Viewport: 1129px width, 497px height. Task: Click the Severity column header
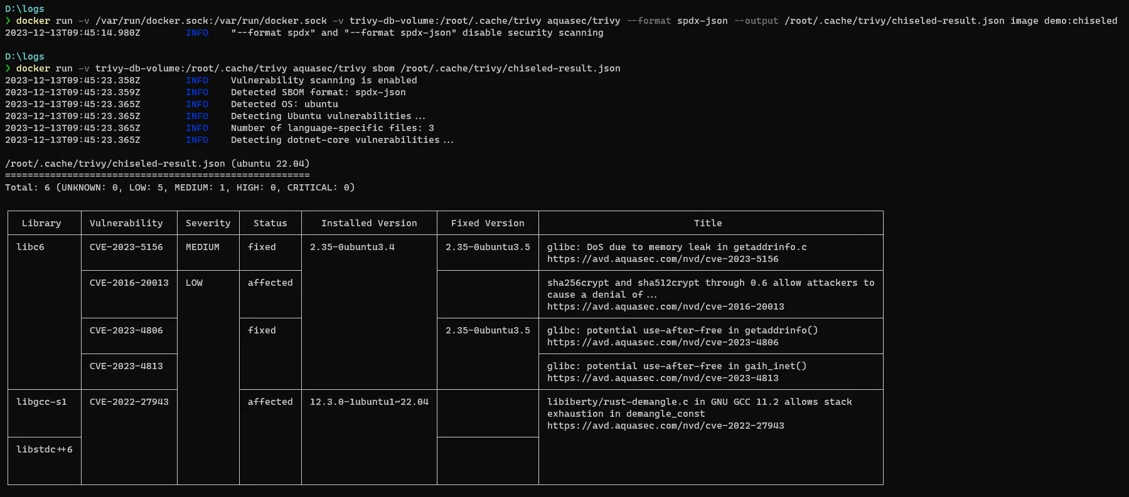pos(208,223)
